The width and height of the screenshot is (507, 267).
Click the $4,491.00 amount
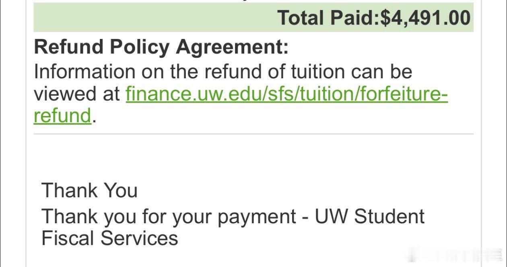coord(425,18)
